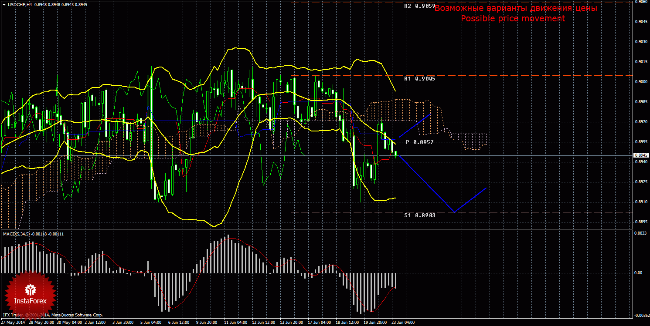Click the 0.0033 MACD scale value
The width and height of the screenshot is (650, 326).
[x=640, y=234]
